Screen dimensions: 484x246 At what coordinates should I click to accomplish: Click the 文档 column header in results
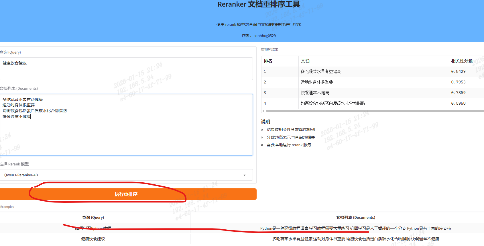(305, 61)
